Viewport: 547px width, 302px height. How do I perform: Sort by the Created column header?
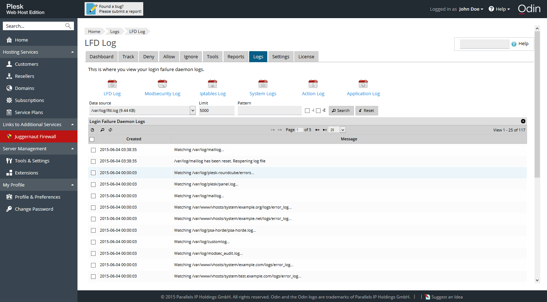[x=134, y=139]
